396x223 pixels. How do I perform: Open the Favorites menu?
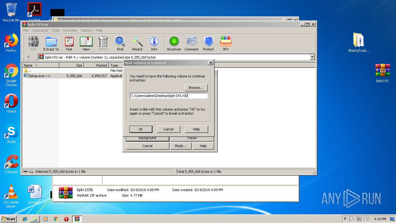[70, 30]
